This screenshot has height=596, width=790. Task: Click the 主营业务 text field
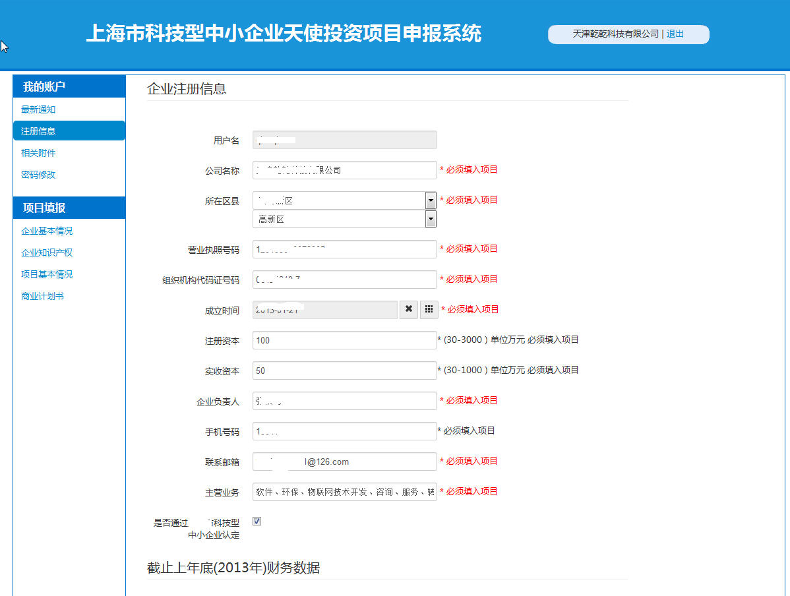pos(344,492)
